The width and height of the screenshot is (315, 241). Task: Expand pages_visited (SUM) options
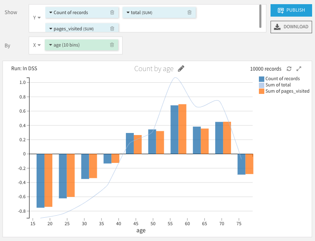[x=51, y=29]
